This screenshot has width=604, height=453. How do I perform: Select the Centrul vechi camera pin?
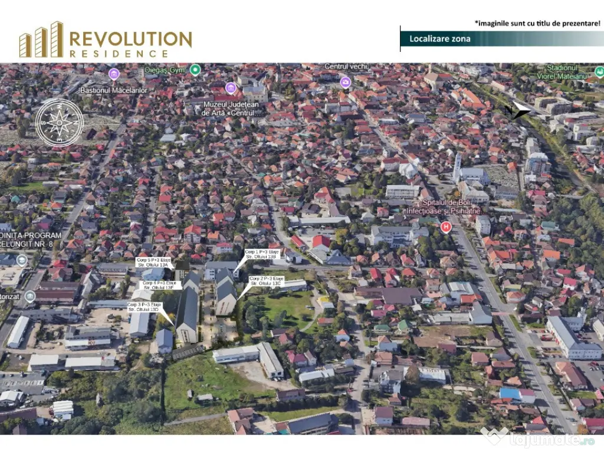[346, 81]
